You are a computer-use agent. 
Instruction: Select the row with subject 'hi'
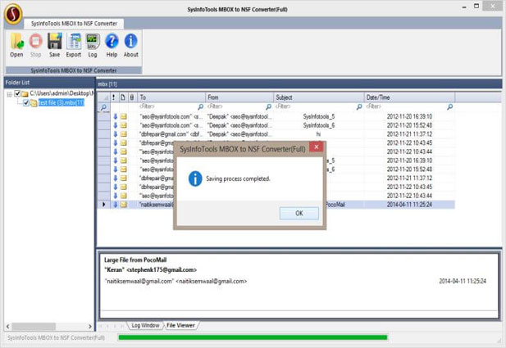click(276, 134)
